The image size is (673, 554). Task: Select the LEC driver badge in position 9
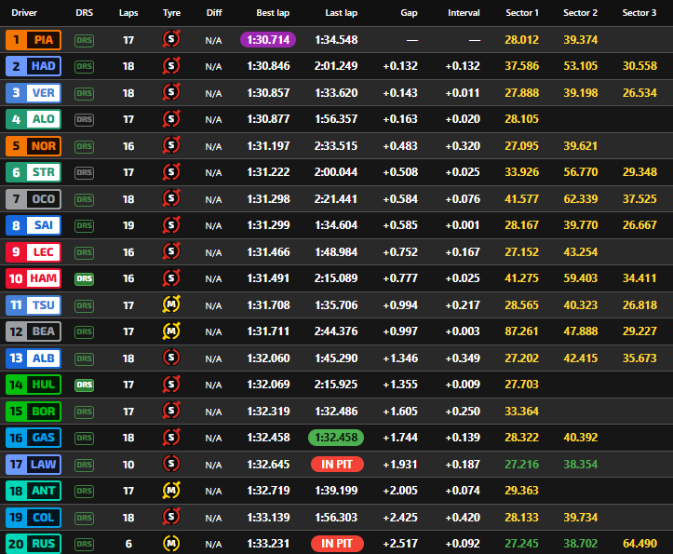(34, 252)
